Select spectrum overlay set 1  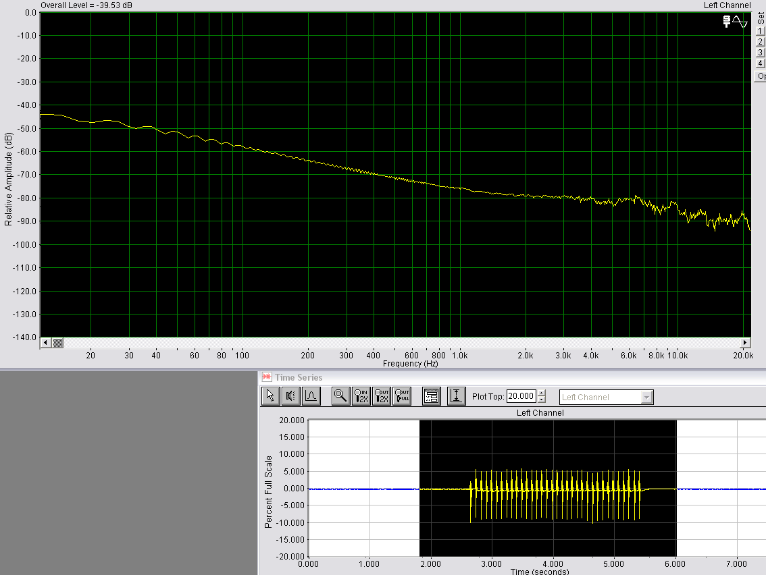click(x=760, y=31)
